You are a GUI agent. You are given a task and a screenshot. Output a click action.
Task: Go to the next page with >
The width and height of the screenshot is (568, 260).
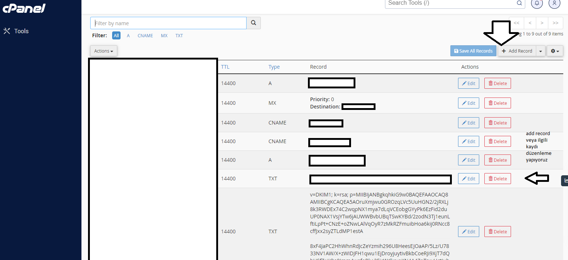542,23
